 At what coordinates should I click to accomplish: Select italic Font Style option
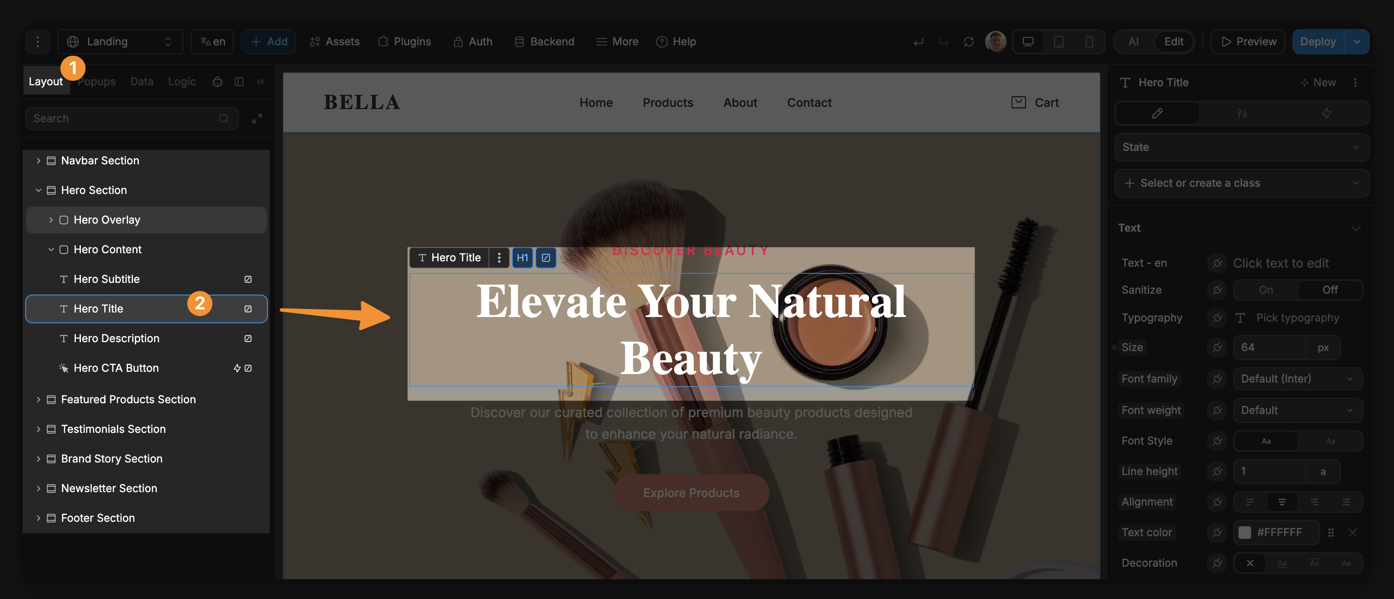pos(1330,441)
